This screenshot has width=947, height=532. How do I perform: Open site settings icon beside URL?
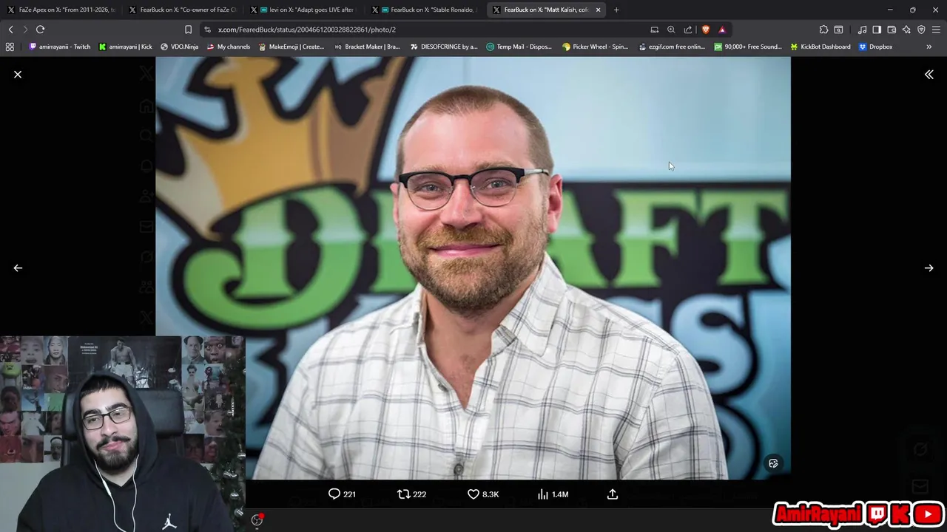pos(207,30)
